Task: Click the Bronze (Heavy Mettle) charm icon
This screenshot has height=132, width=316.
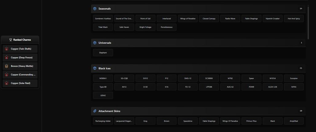Action: (6, 66)
